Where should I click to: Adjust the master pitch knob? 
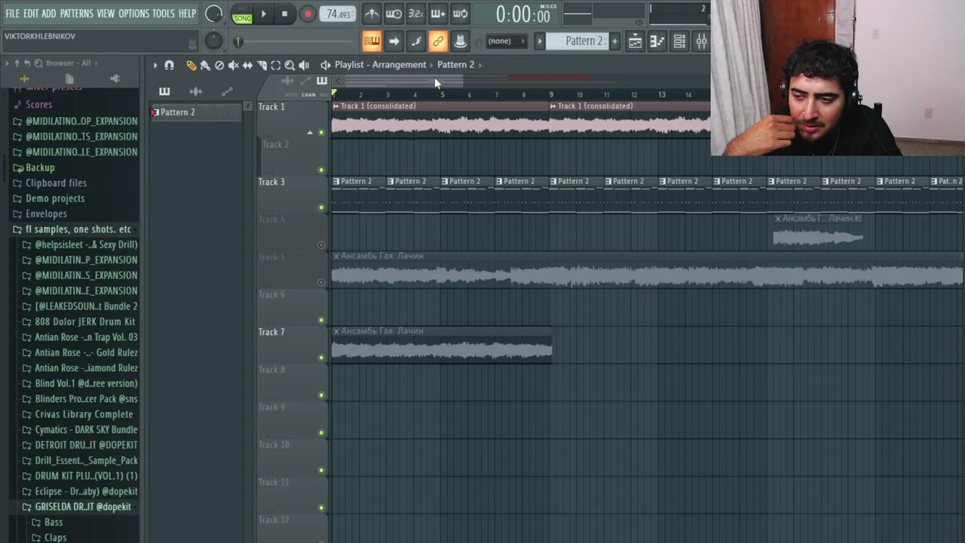pyautogui.click(x=214, y=41)
